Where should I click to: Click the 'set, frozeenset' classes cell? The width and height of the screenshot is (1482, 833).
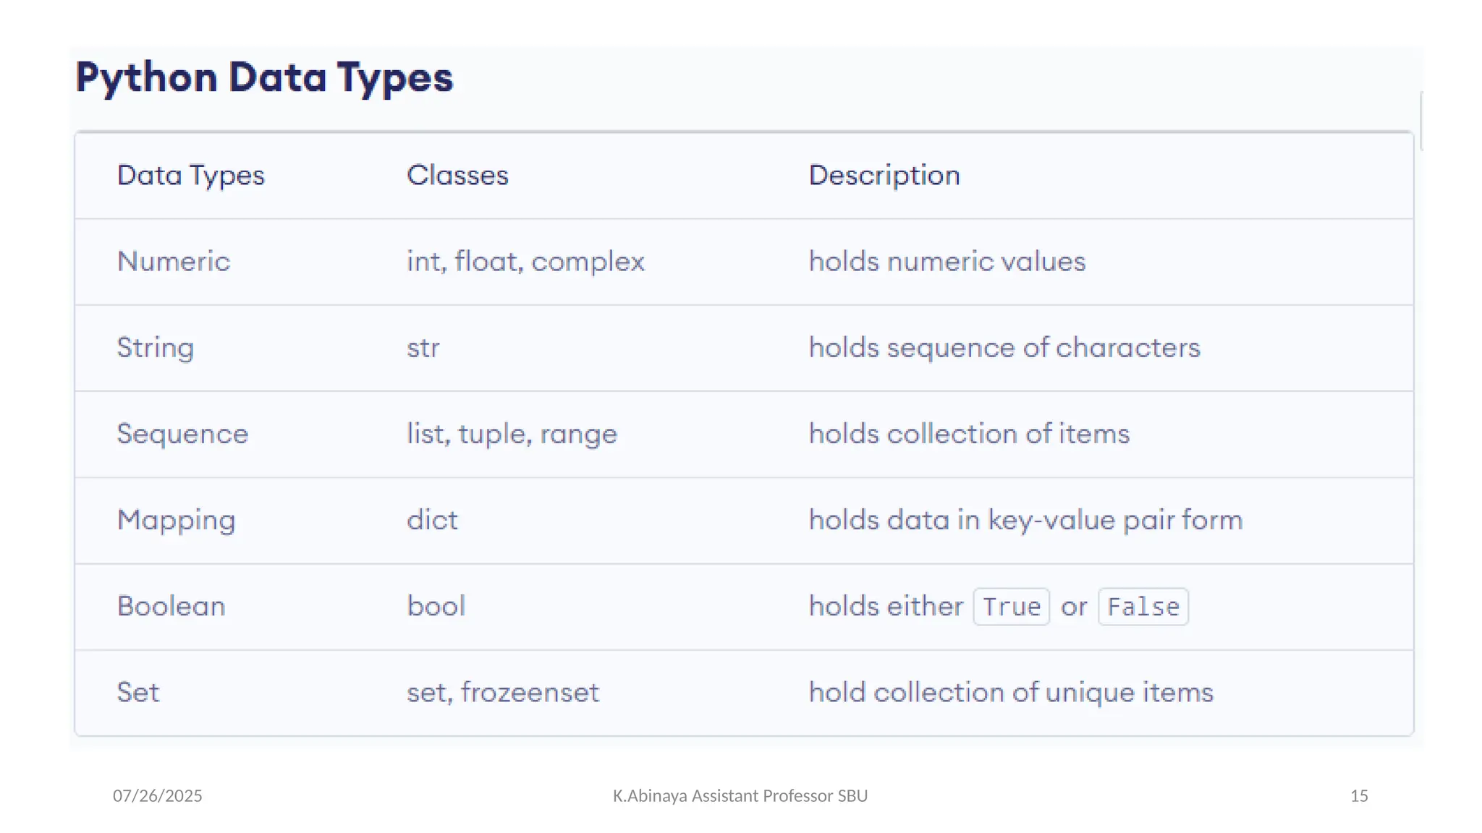pyautogui.click(x=503, y=693)
